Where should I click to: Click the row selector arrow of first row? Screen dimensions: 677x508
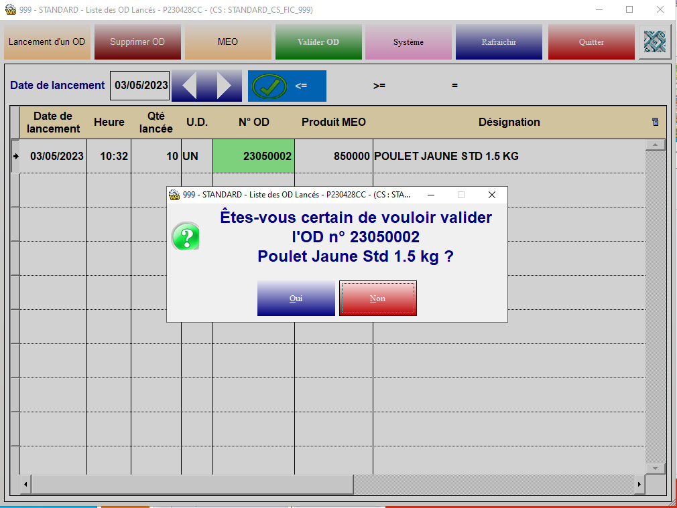15,156
